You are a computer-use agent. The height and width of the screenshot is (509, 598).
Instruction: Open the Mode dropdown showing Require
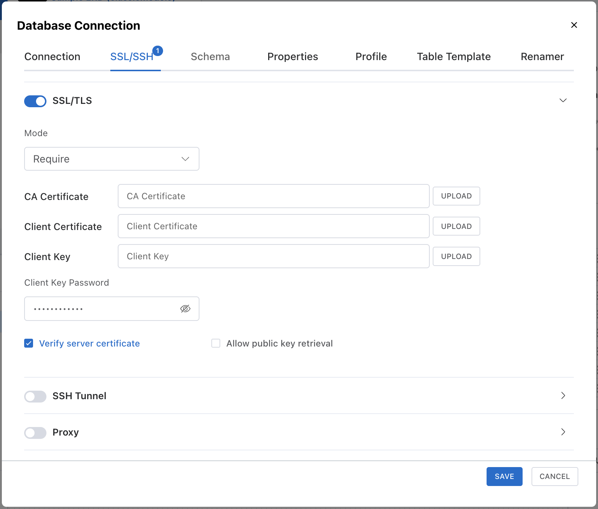(x=112, y=159)
